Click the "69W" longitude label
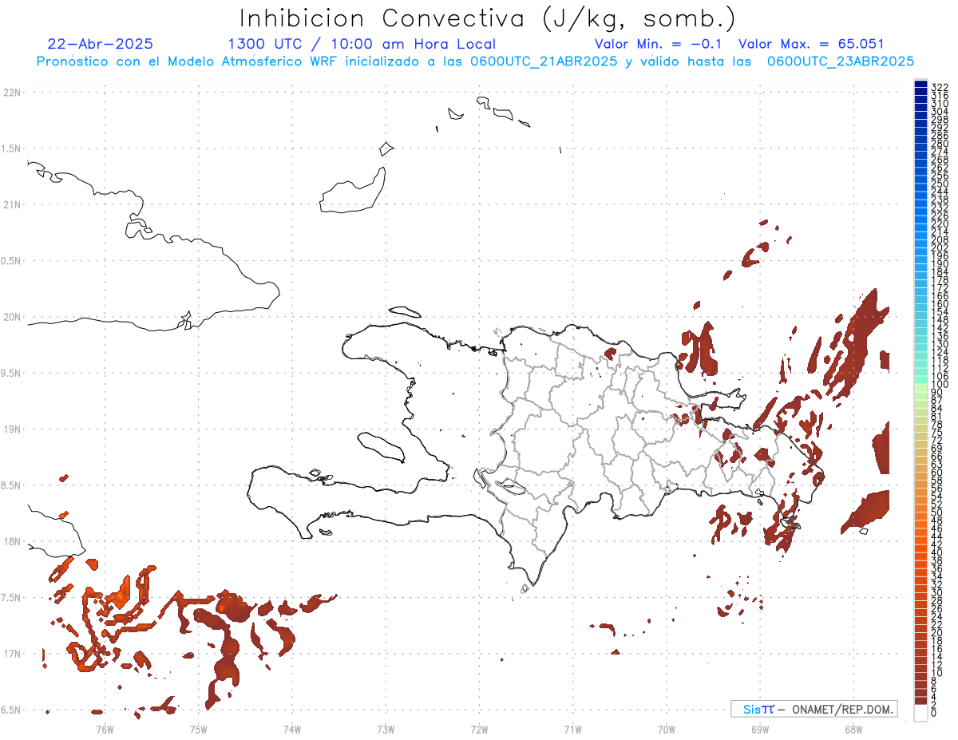 pos(760,730)
